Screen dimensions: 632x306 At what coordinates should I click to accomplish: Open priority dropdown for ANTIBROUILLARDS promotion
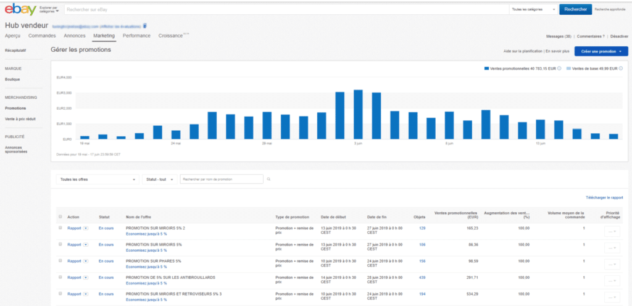point(612,281)
